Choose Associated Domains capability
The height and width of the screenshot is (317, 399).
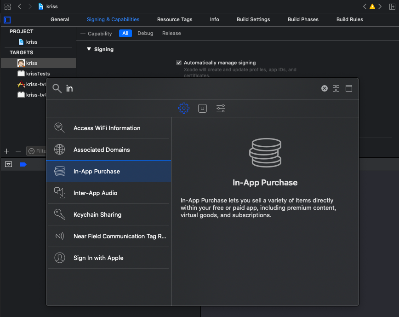pyautogui.click(x=108, y=150)
